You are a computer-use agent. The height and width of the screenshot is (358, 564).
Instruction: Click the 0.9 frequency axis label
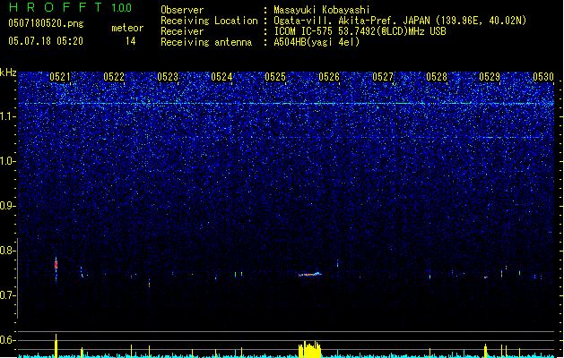(7, 206)
